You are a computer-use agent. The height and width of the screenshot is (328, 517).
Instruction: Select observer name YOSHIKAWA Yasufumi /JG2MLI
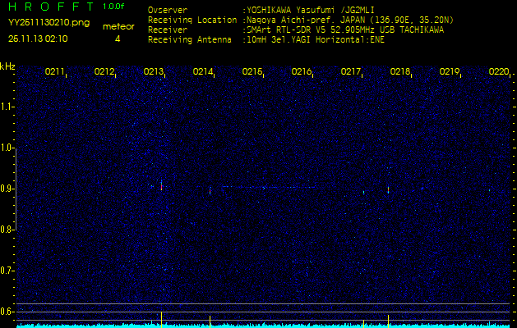click(x=310, y=10)
